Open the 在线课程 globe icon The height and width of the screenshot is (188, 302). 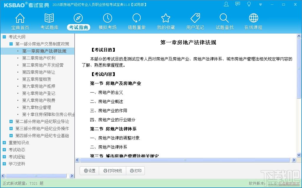pos(253,18)
